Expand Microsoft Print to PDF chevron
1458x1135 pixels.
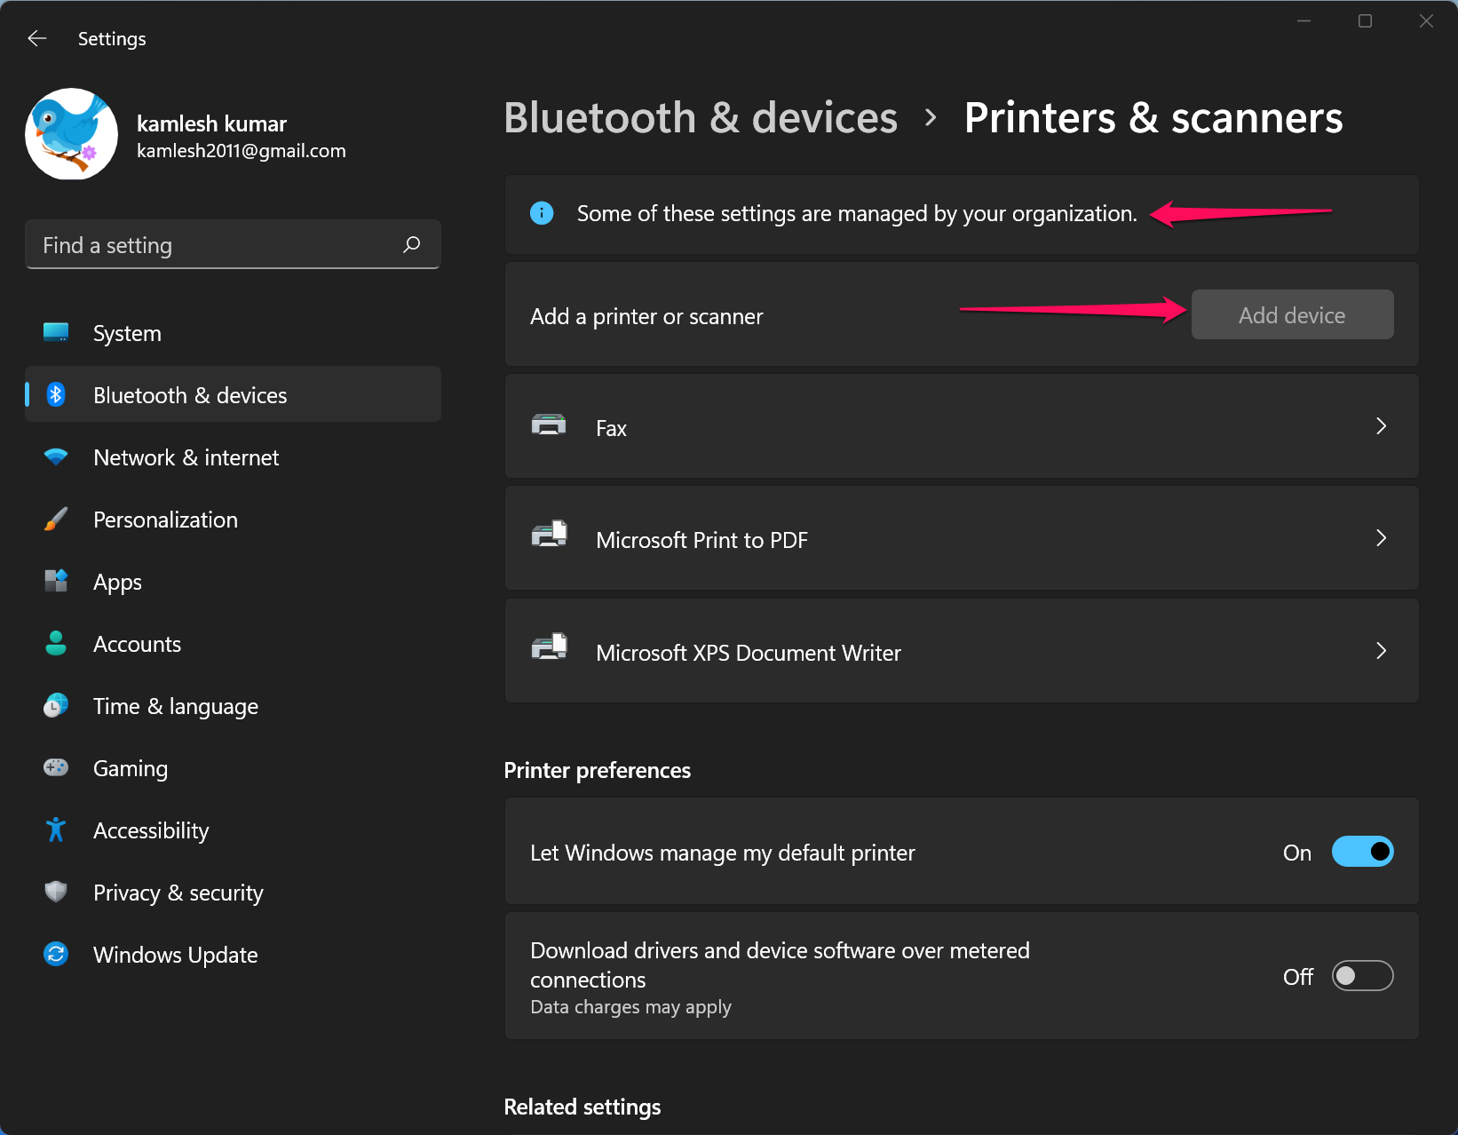pyautogui.click(x=1381, y=538)
